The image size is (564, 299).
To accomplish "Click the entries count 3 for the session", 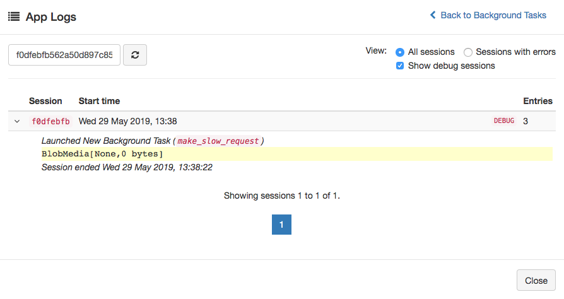I will (x=526, y=121).
